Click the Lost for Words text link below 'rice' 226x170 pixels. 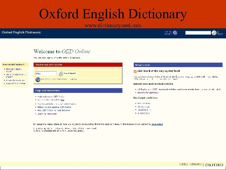tap(59, 79)
